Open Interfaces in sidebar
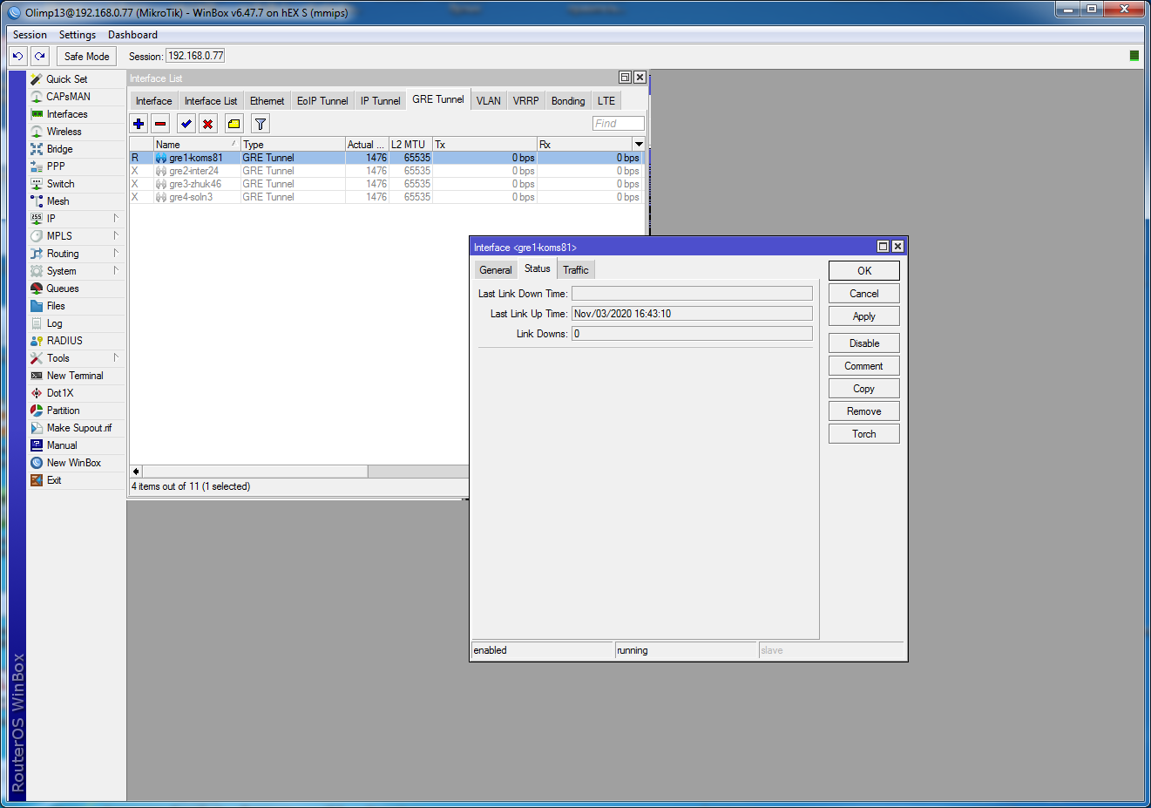Viewport: 1151px width, 808px height. tap(77, 114)
